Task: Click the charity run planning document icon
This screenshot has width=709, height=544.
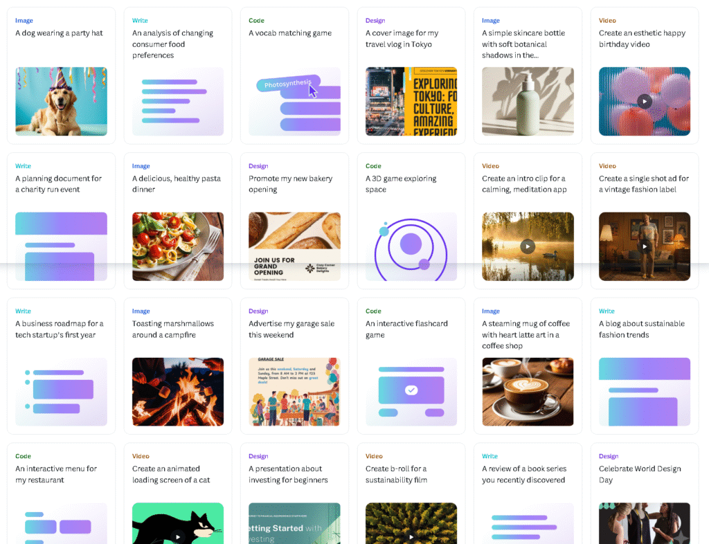Action: click(x=61, y=246)
